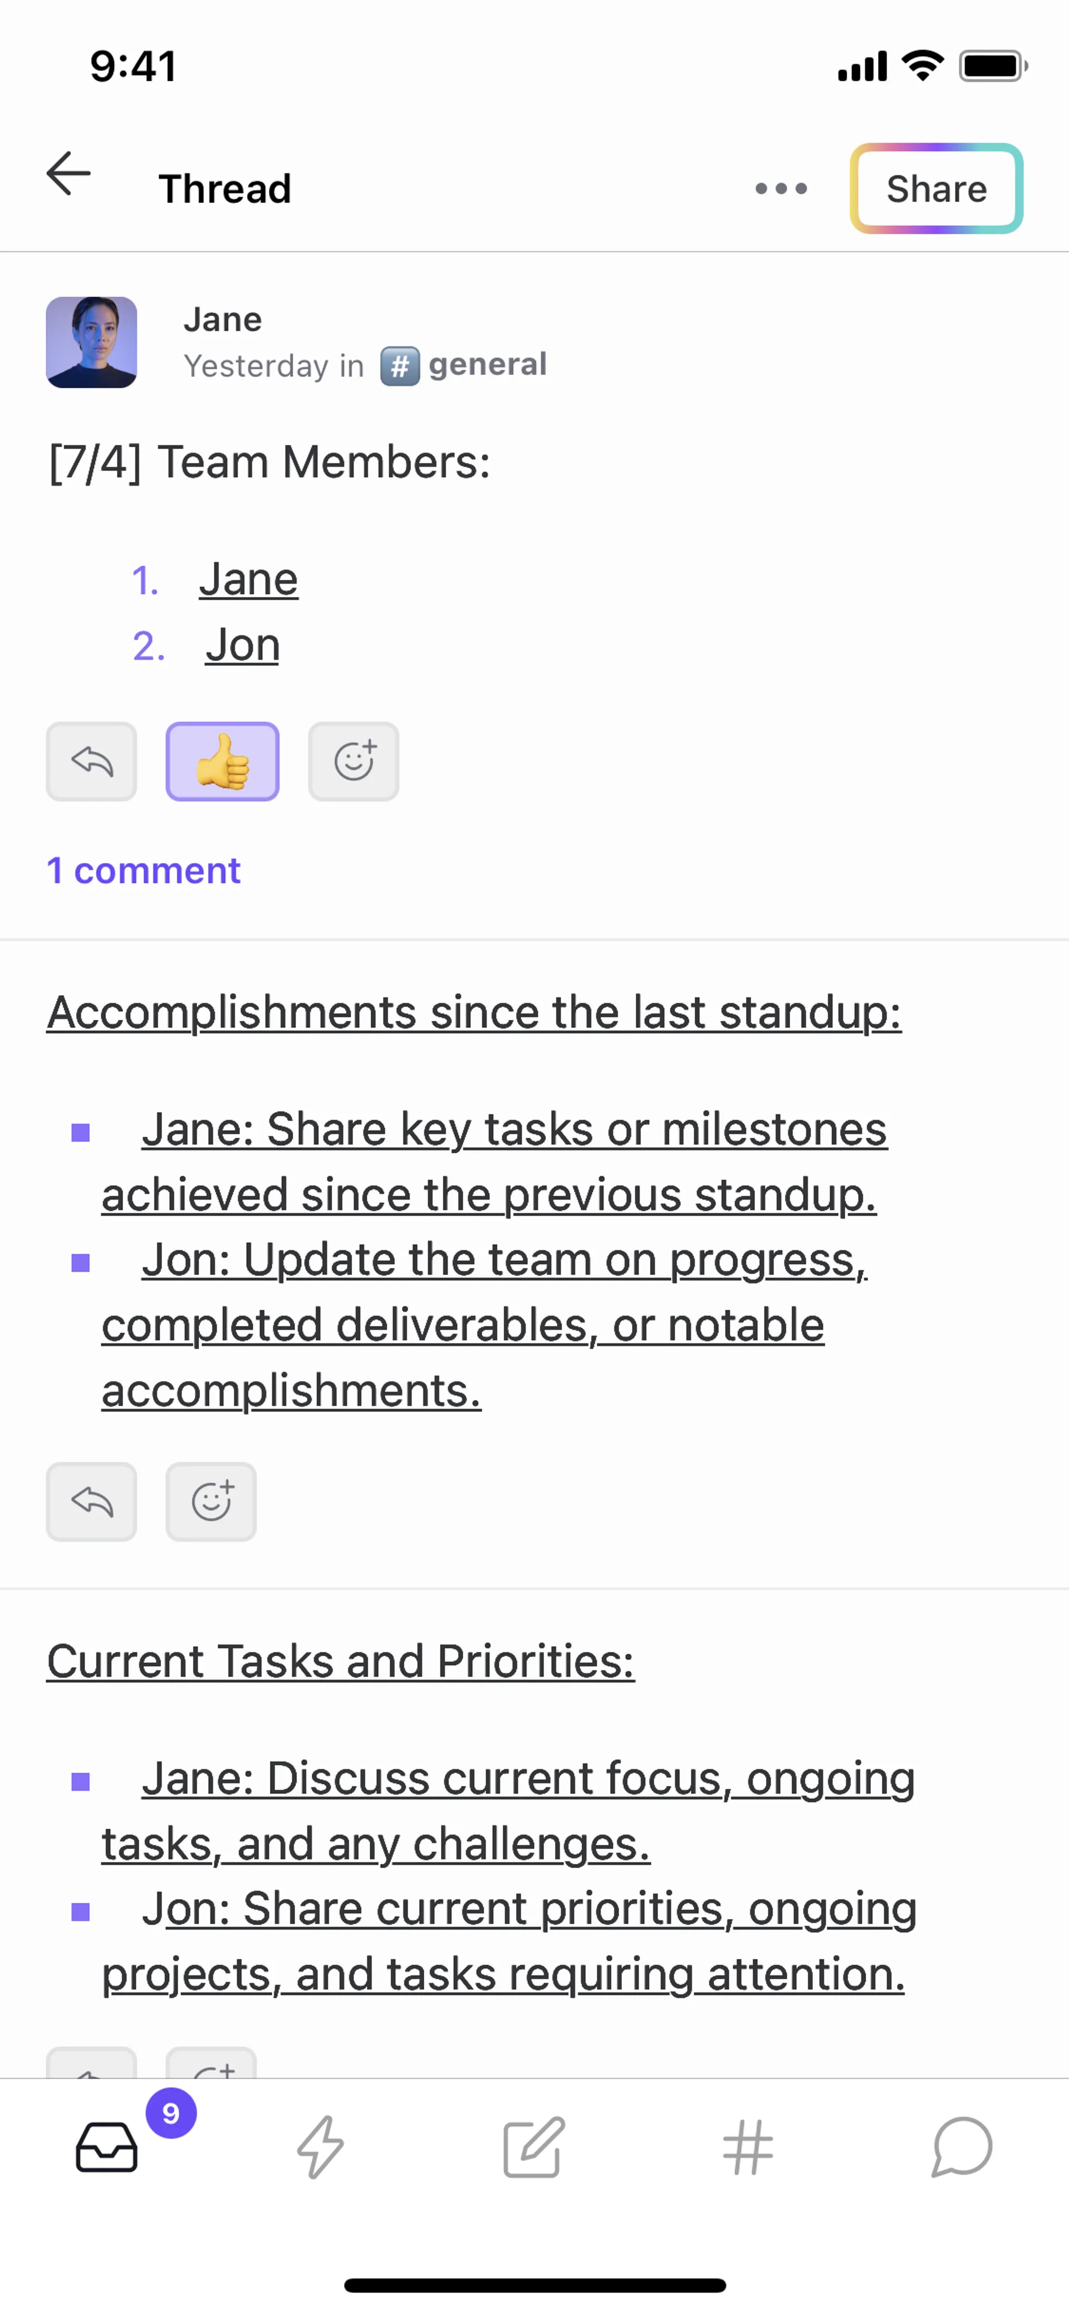Viewport: 1069px width, 2315px height.
Task: Tap the Jon link in team list
Action: pos(243,645)
